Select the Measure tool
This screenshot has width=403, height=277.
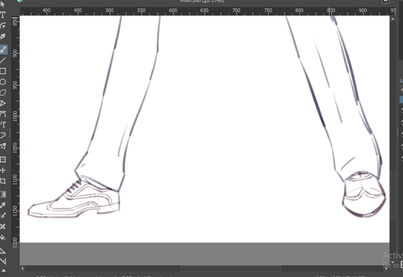3,262
